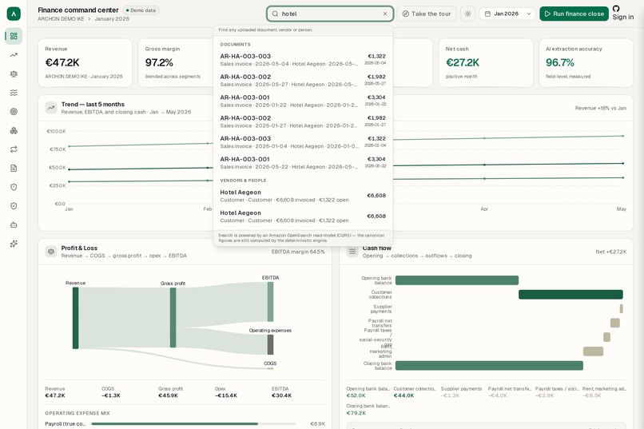Open AR-HA-003-003 invoice dated 2026-05-04
Screen dimensions: 644x429
303,60
